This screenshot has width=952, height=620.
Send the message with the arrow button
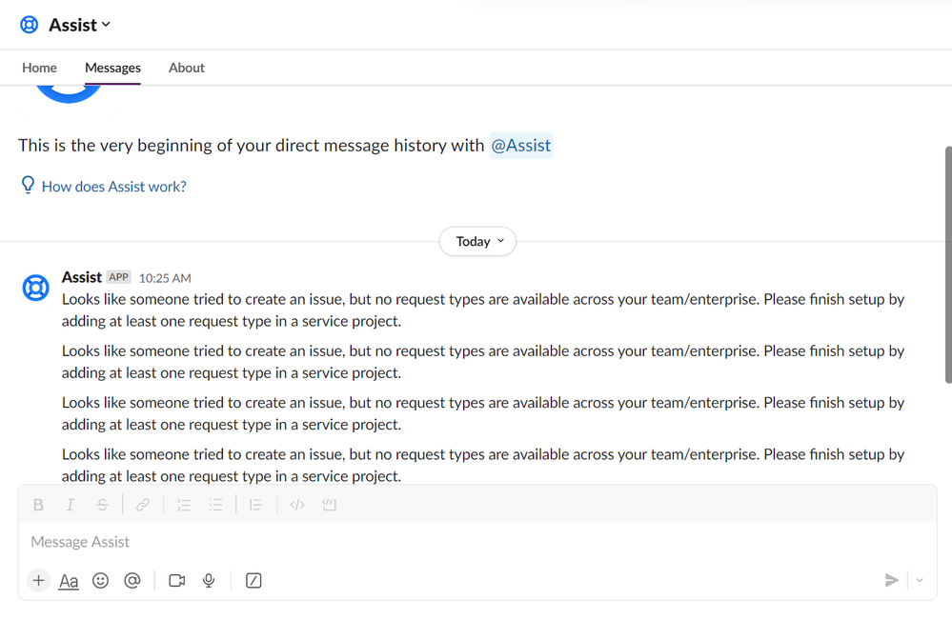click(x=891, y=581)
